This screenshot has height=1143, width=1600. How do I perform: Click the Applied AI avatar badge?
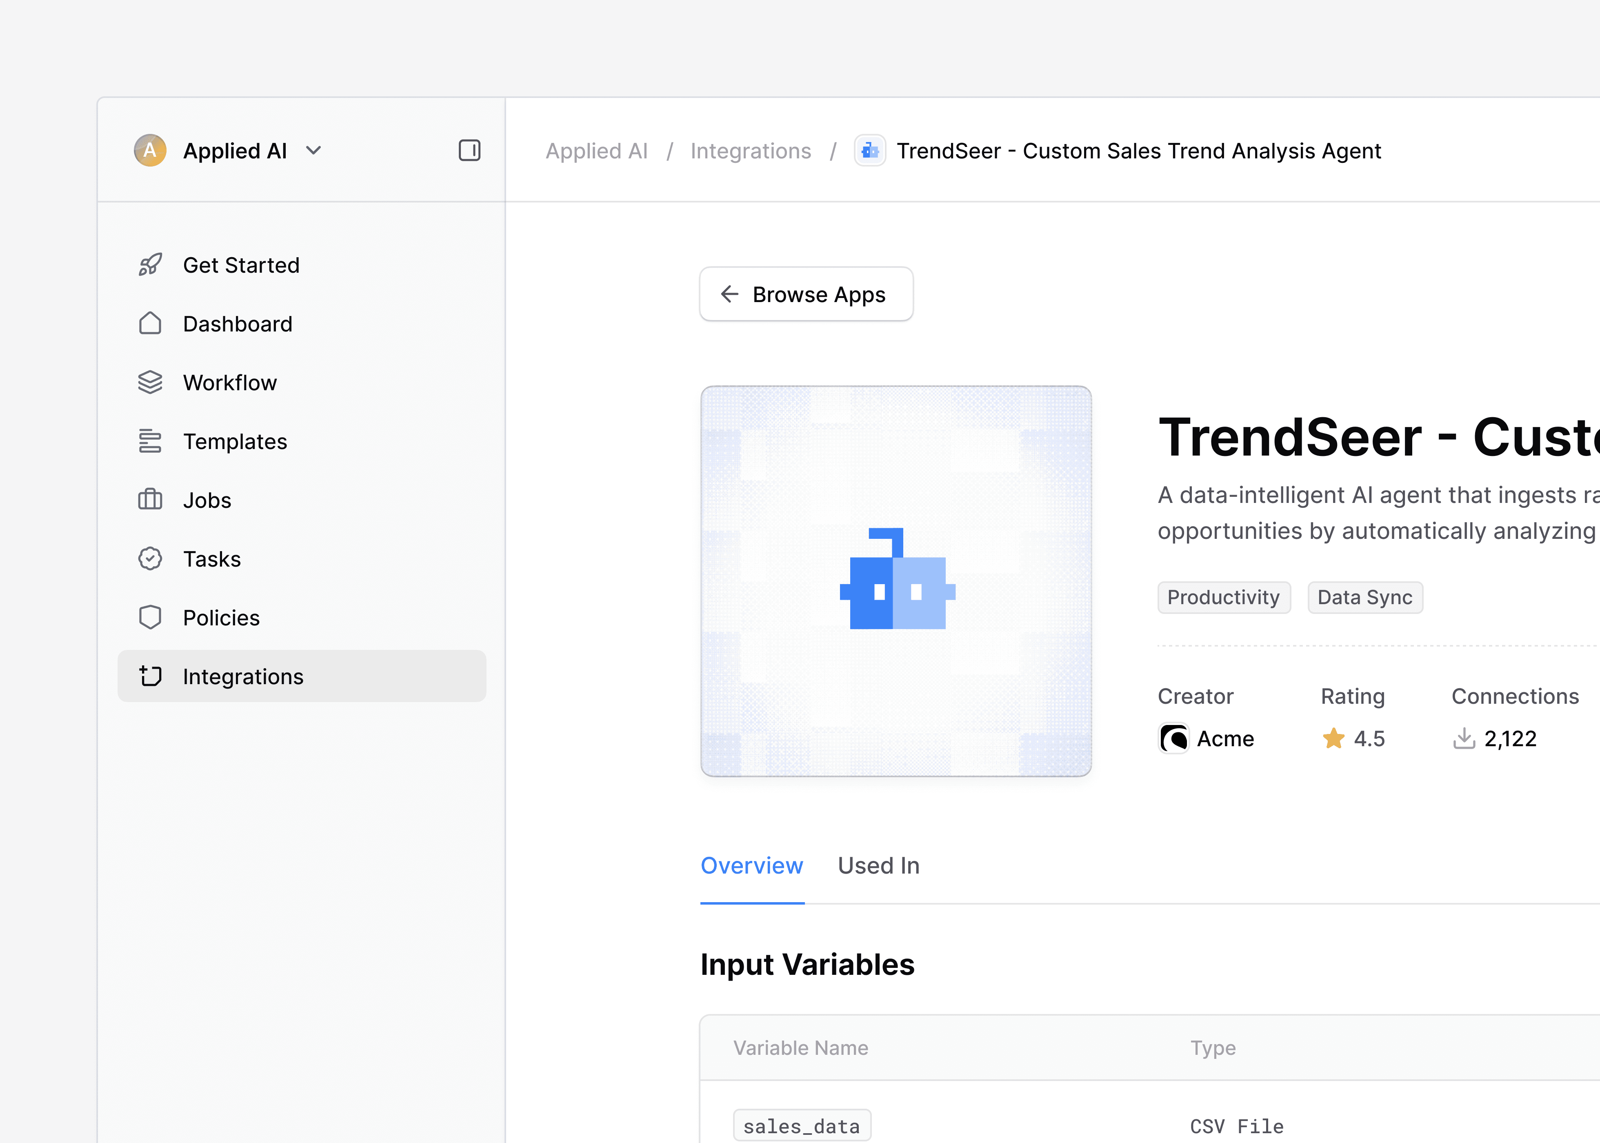coord(150,151)
